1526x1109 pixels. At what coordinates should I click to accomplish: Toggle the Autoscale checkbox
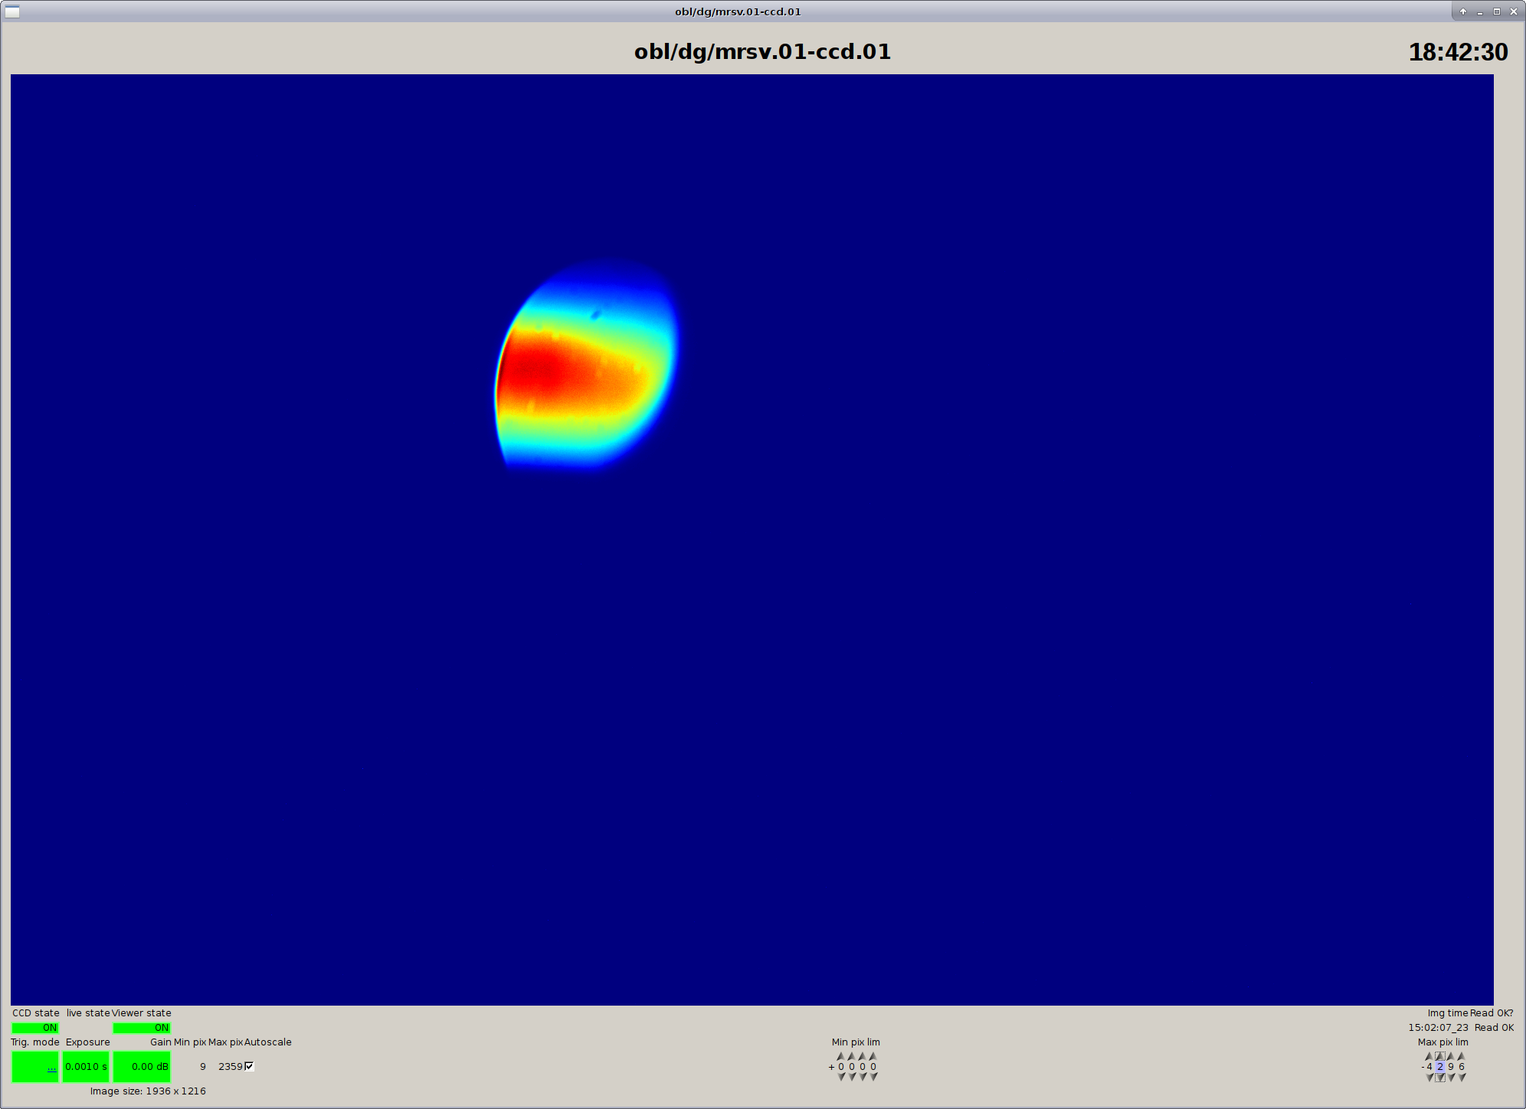249,1066
